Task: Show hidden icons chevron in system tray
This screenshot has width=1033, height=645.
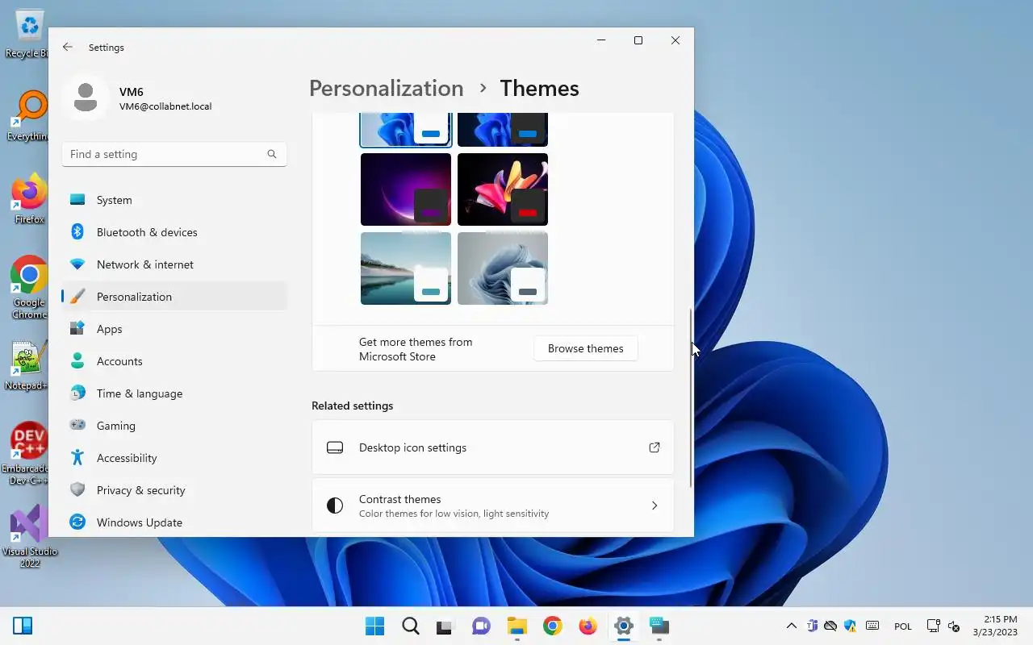Action: tap(792, 626)
